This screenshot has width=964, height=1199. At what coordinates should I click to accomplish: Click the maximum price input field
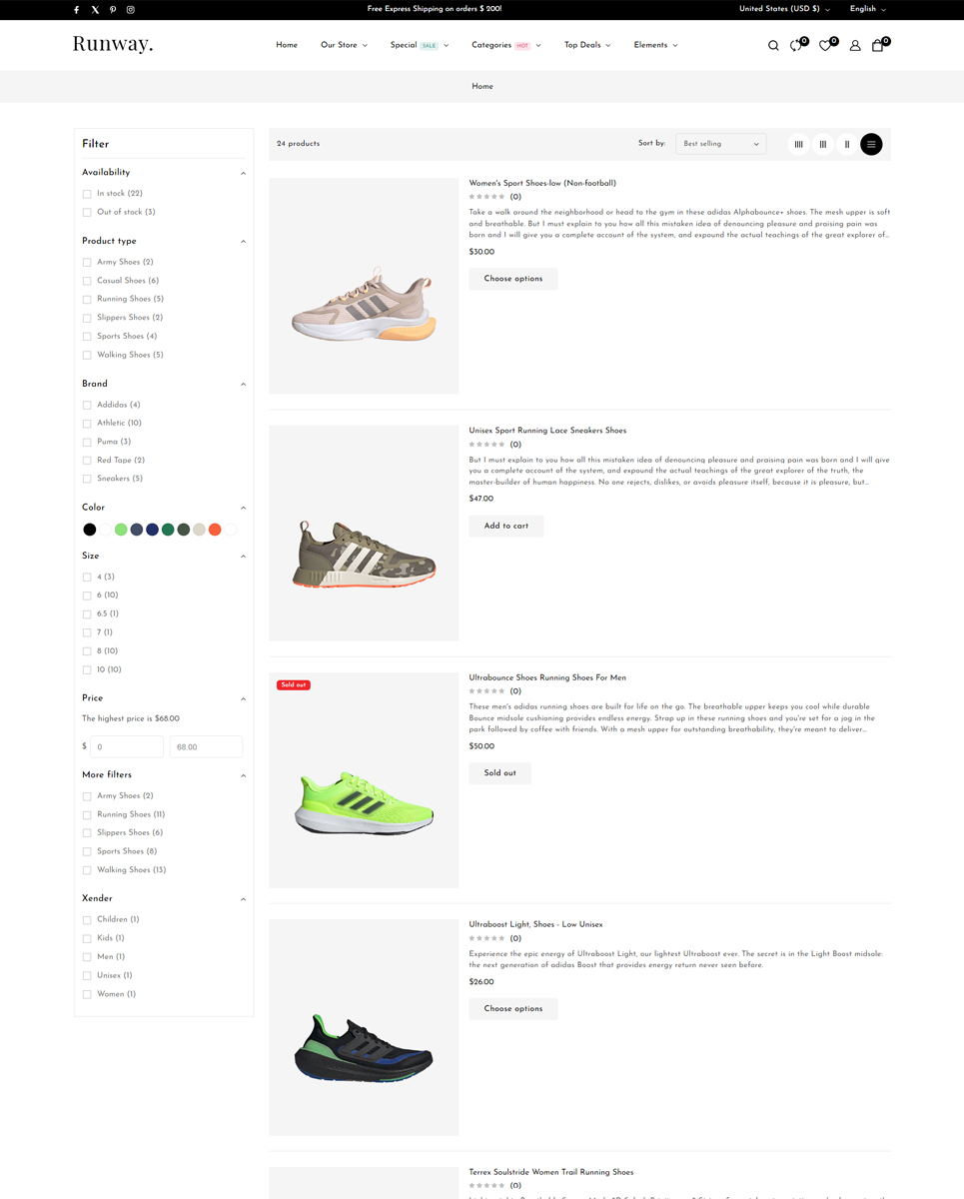click(x=206, y=746)
